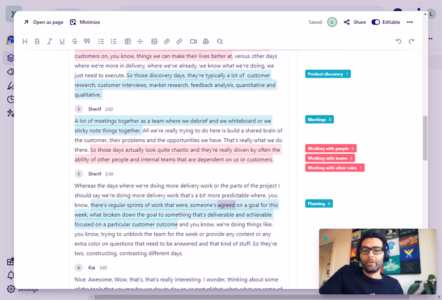Click the 3:02 Kai timestamp
The height and width of the screenshot is (300, 442).
click(103, 268)
